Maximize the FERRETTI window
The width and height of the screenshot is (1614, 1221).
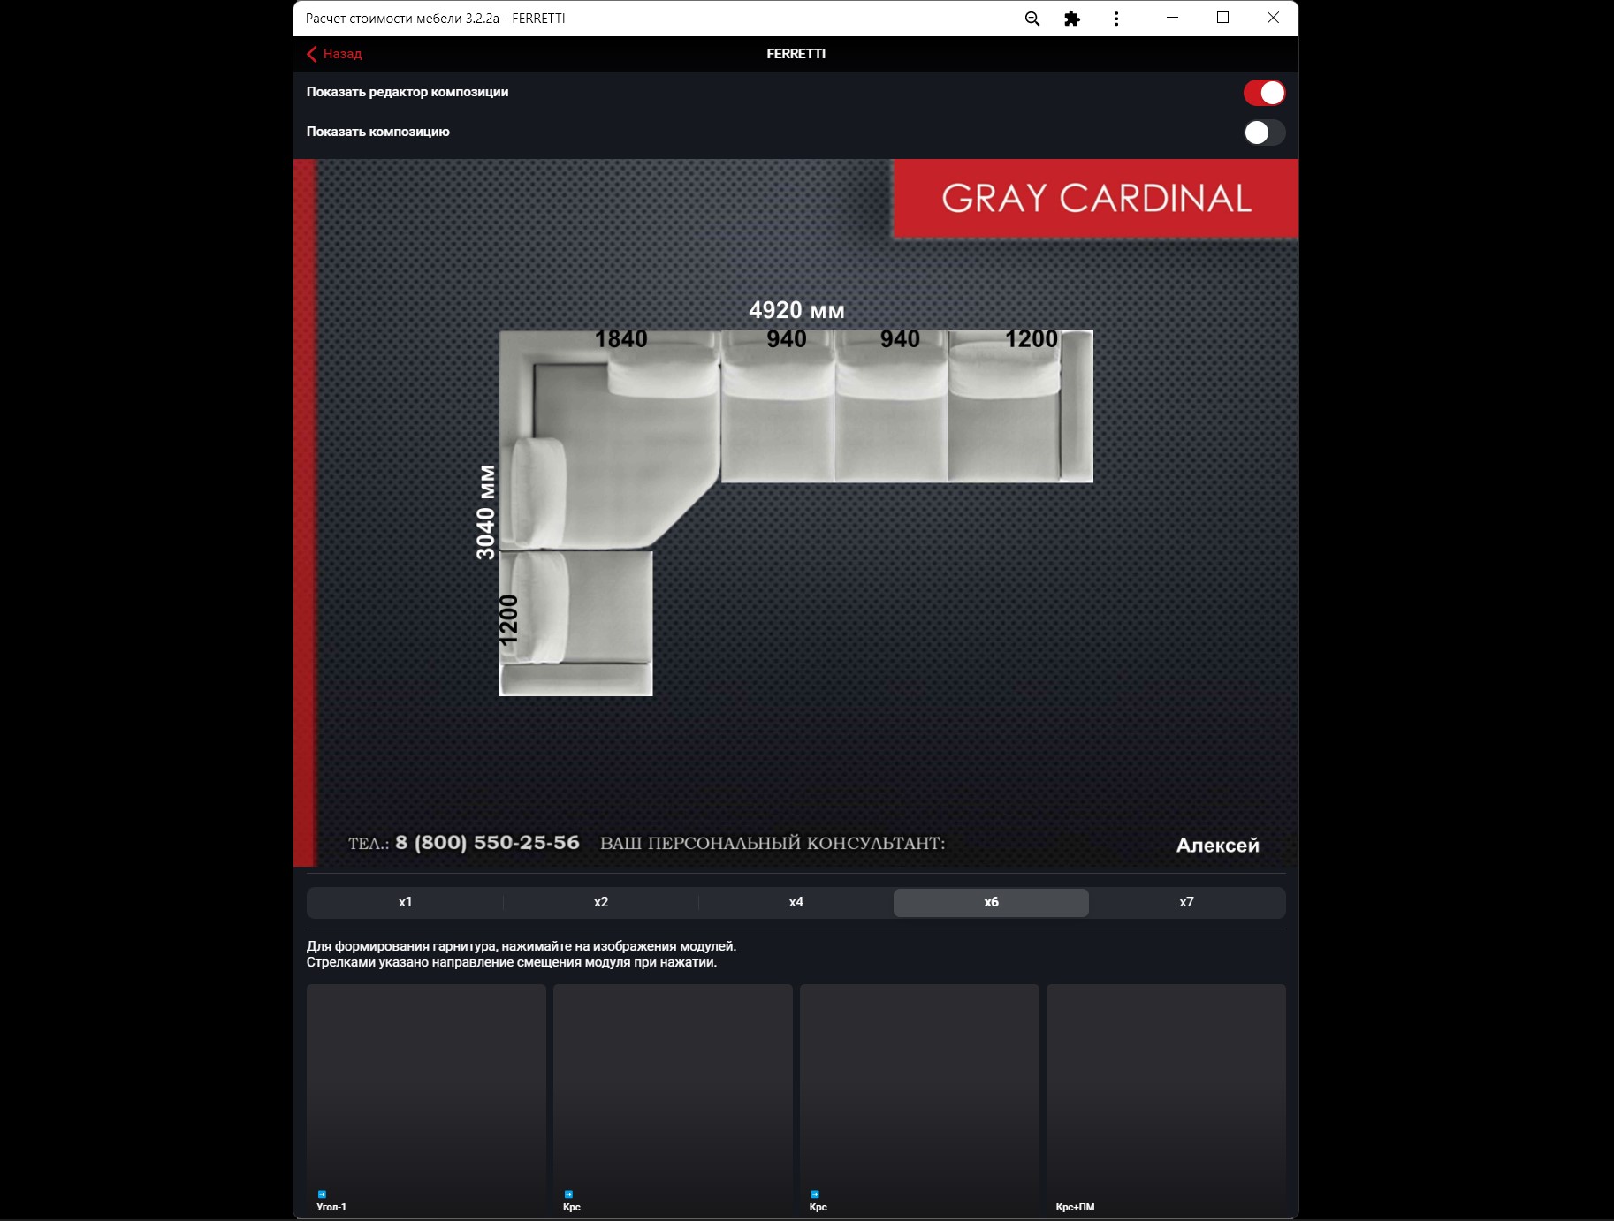pos(1223,18)
